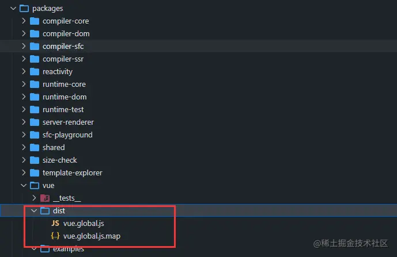Click the reactivity folder icon
This screenshot has height=257, width=397.
tap(35, 71)
